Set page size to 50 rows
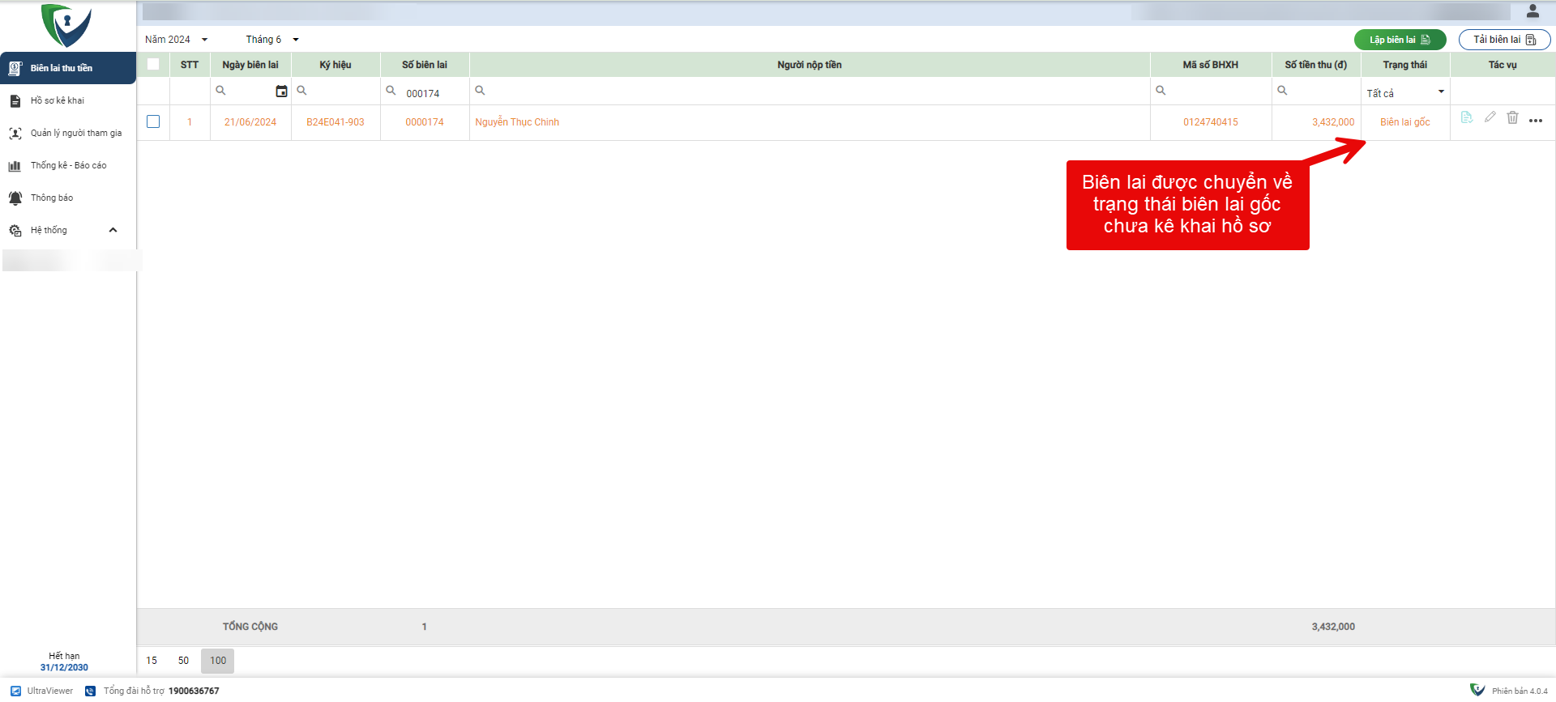1556x702 pixels. click(x=183, y=661)
